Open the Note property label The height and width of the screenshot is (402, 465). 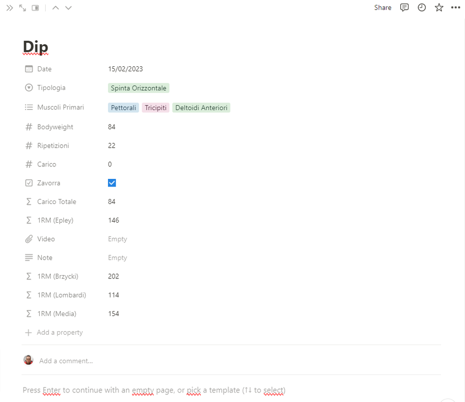[45, 258]
